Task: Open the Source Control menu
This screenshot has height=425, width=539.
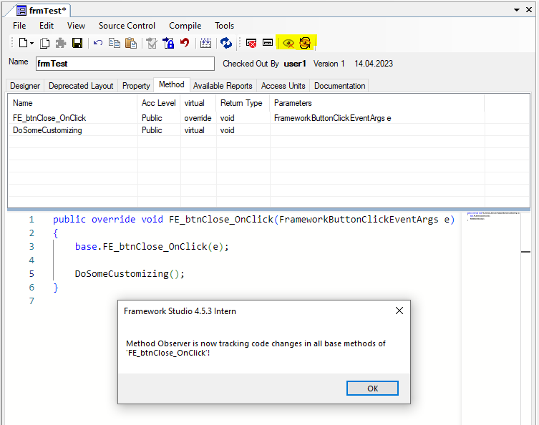Action: click(x=127, y=26)
